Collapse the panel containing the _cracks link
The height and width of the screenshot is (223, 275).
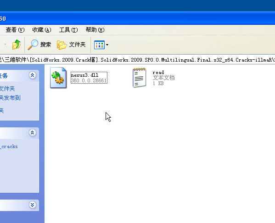click(x=33, y=132)
